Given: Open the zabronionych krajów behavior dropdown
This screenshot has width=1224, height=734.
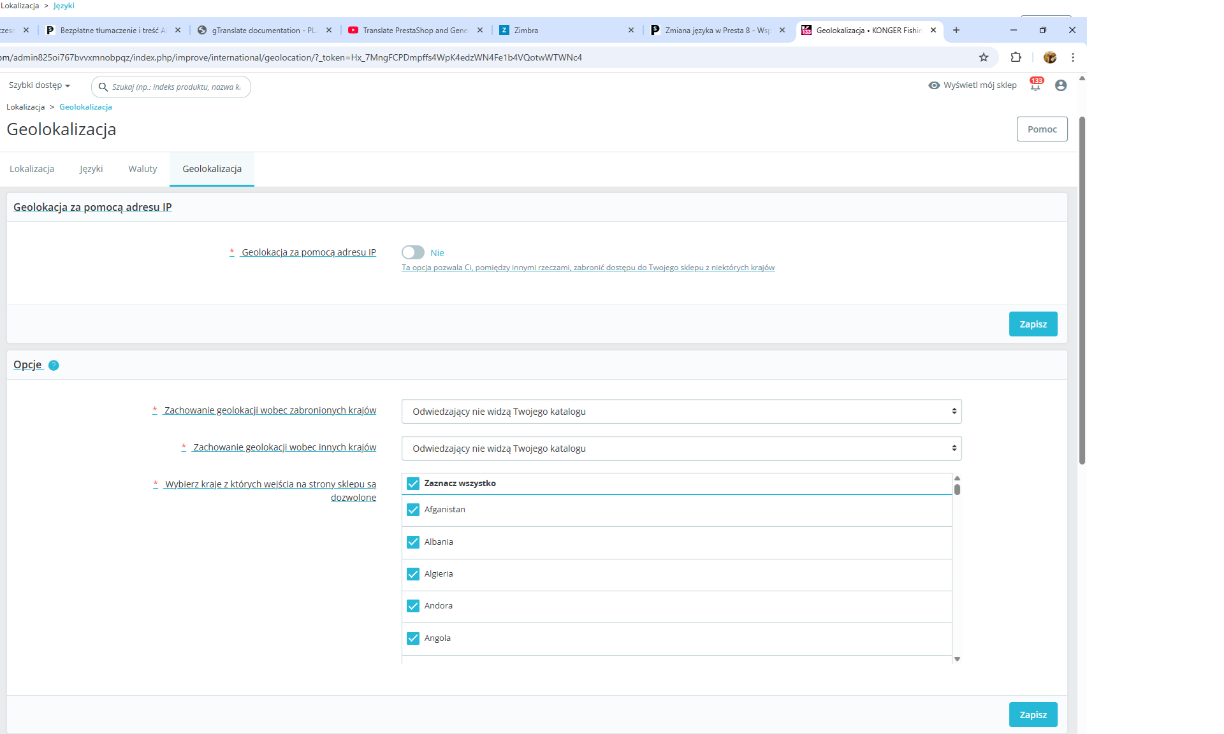Looking at the screenshot, I should 681,412.
